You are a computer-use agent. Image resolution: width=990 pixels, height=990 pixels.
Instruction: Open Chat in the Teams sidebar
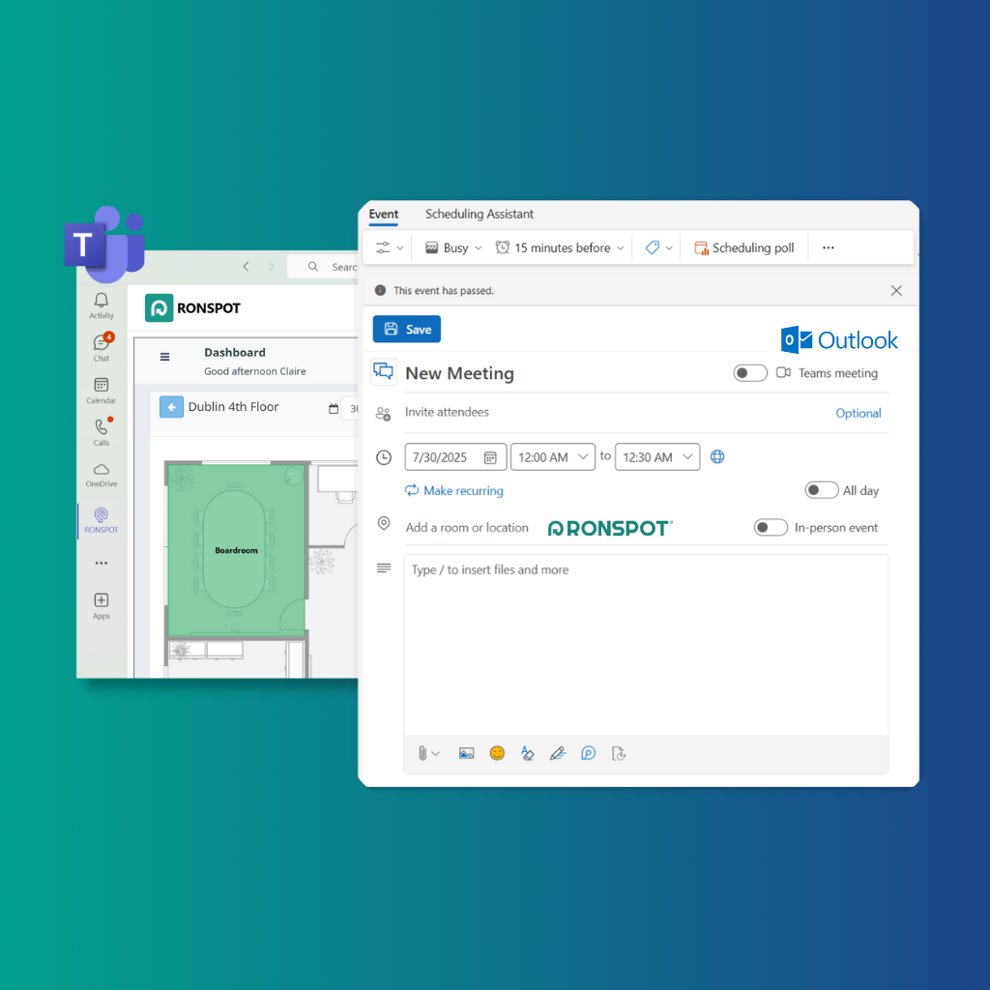click(x=101, y=347)
